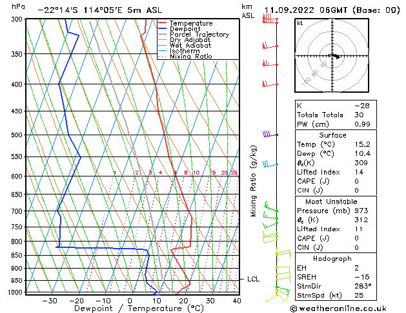Screen dimensions: 406x313
Task: Click the kt unit label in hodograph
Action: pos(300,23)
